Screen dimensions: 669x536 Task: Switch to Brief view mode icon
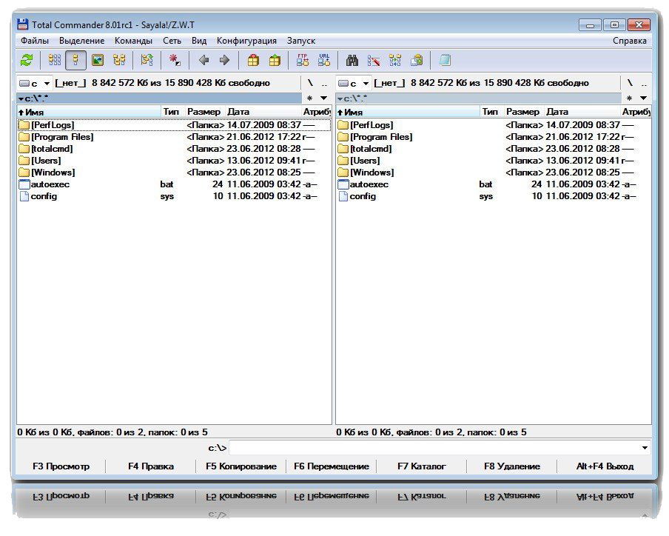click(54, 60)
